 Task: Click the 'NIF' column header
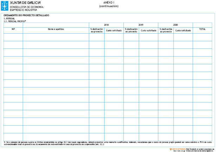tap(13, 29)
